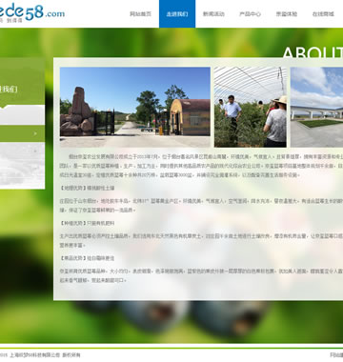Viewport: 343px width, 362px height.
Task: Open the greenhouse visitors photo
Action: coord(251,107)
